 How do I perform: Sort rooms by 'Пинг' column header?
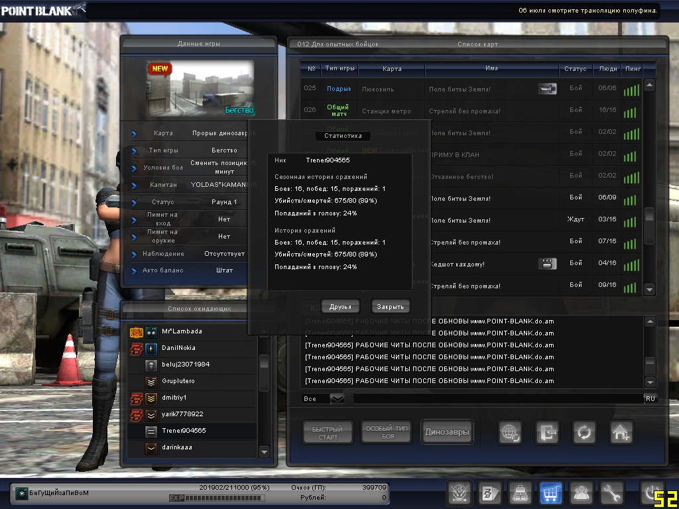coord(633,68)
